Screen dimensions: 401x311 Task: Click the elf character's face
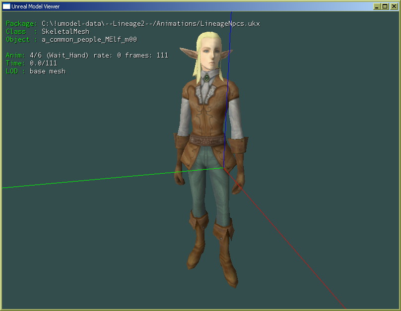pos(211,57)
